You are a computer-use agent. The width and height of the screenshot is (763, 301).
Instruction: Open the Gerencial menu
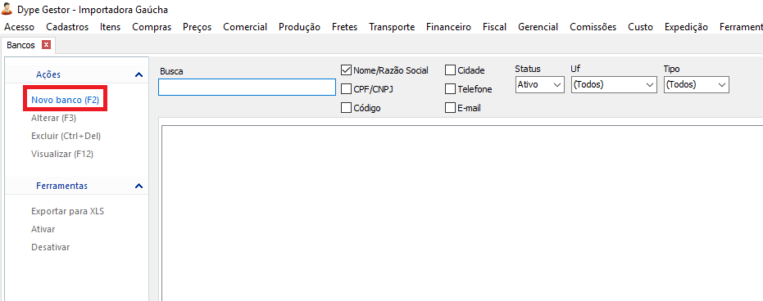click(538, 27)
